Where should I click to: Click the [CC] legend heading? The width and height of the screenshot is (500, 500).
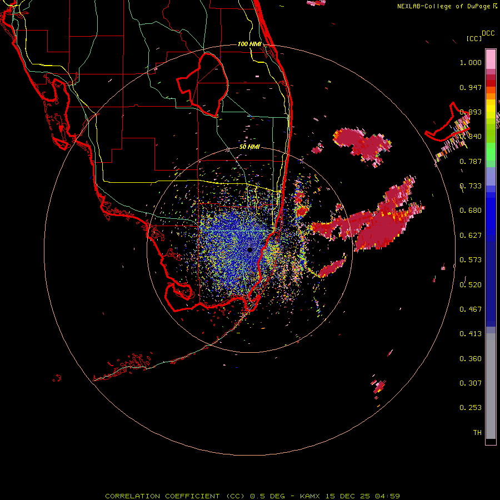[x=474, y=38]
